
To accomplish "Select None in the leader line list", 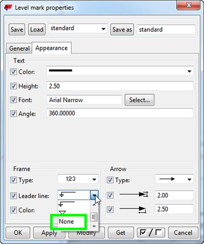I will (x=67, y=222).
